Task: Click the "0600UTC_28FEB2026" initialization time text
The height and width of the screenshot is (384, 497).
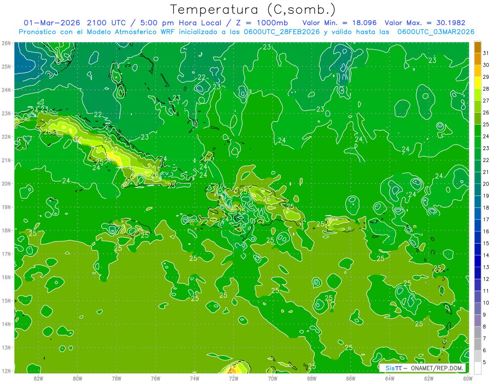Action: click(x=282, y=32)
